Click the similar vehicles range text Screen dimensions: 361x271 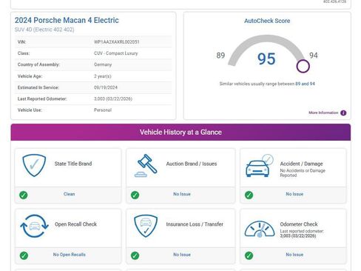[x=267, y=84]
